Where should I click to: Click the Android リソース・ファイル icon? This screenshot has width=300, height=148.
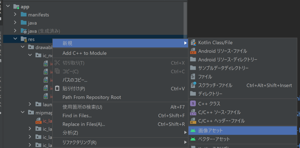pyautogui.click(x=193, y=51)
